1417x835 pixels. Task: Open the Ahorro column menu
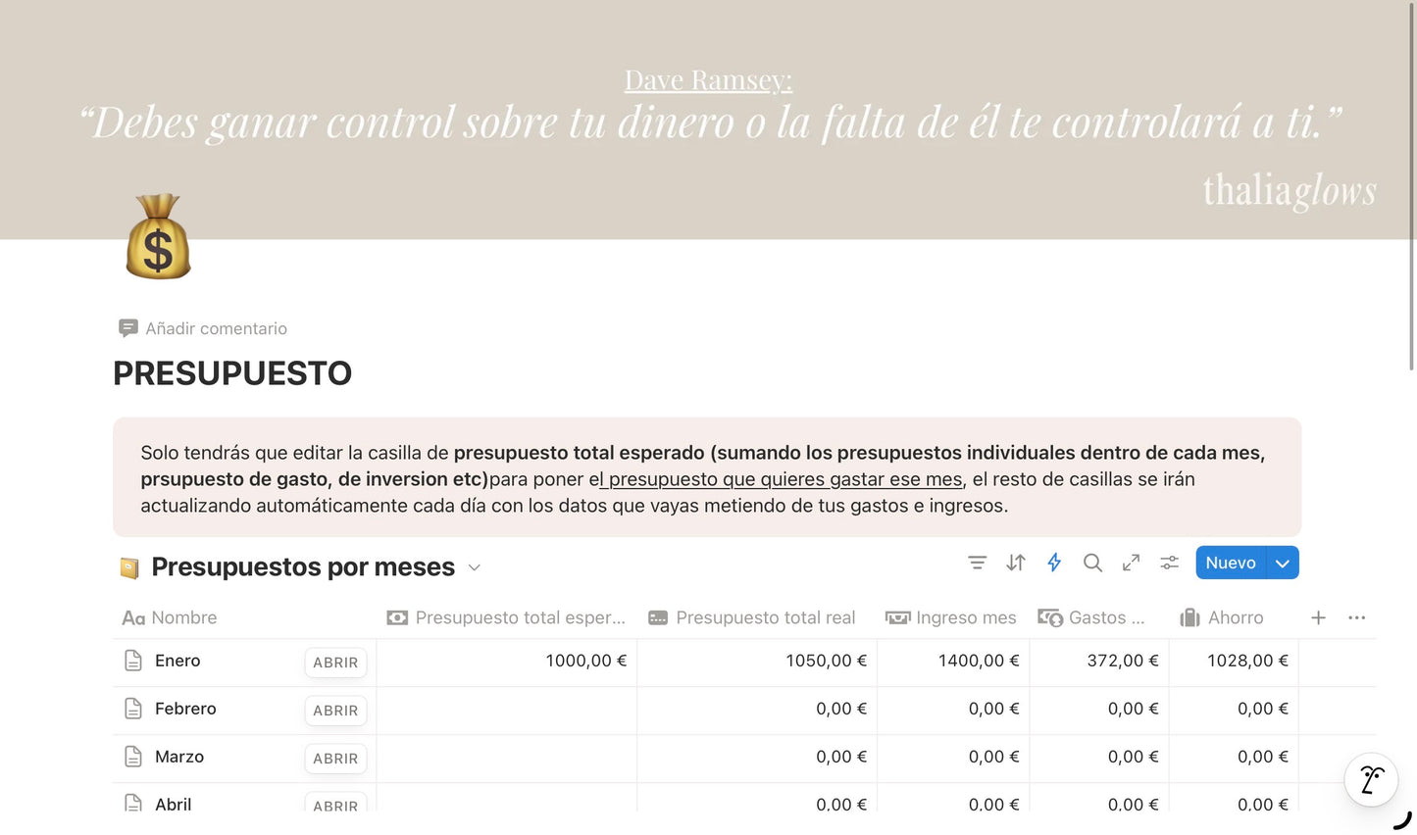click(x=1221, y=617)
